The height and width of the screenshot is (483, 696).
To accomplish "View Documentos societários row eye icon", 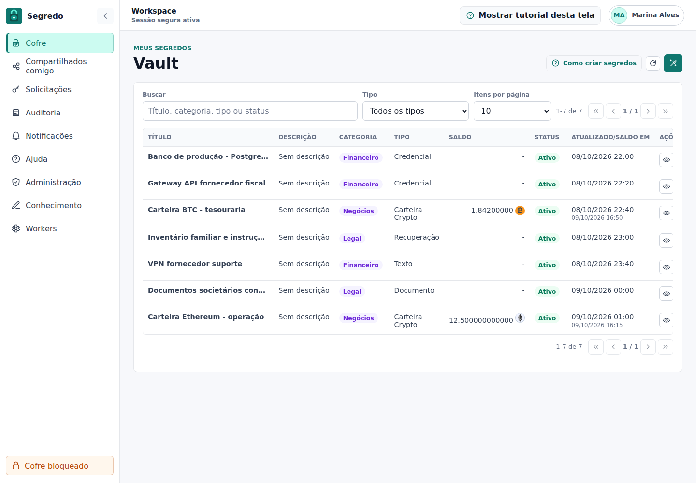I will pos(667,294).
